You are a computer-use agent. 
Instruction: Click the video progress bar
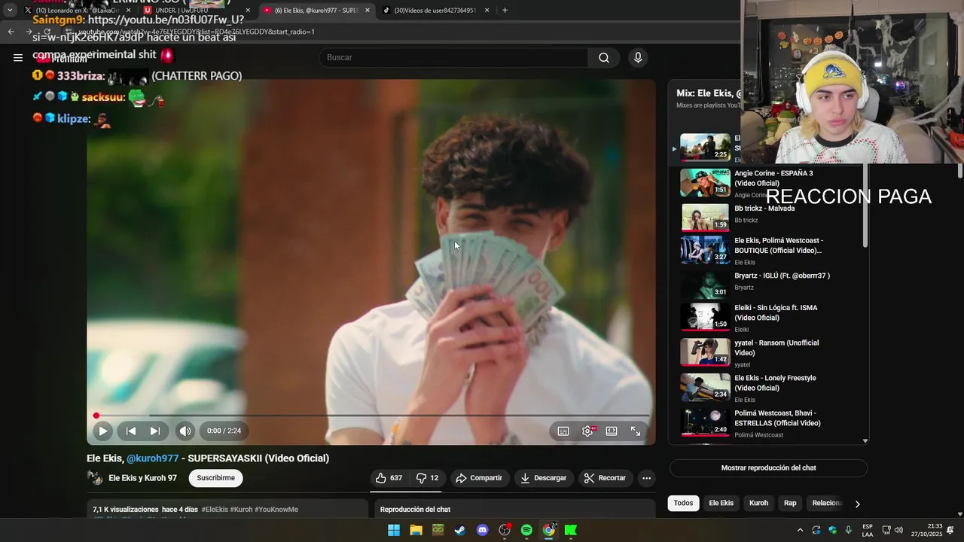371,416
